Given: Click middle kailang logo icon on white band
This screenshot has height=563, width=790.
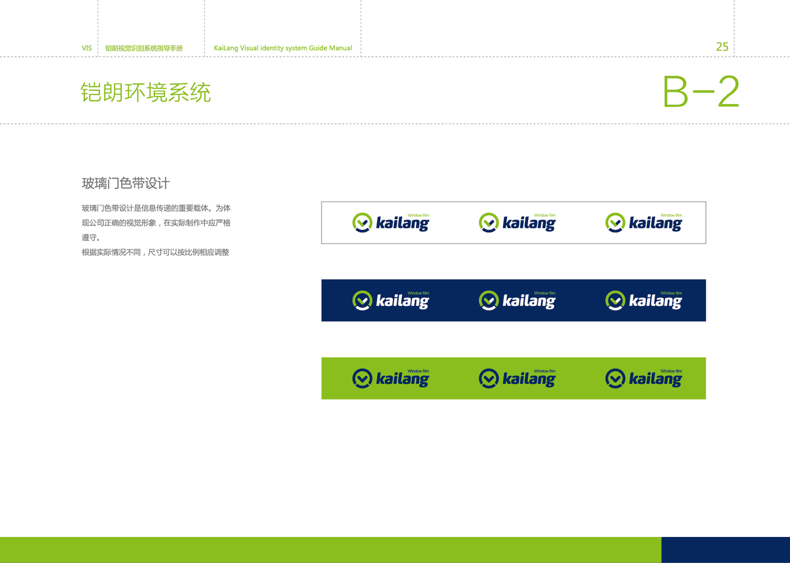Looking at the screenshot, I should [x=489, y=223].
